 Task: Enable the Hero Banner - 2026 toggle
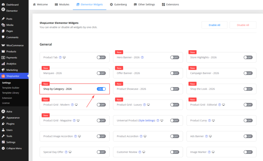[175, 57]
